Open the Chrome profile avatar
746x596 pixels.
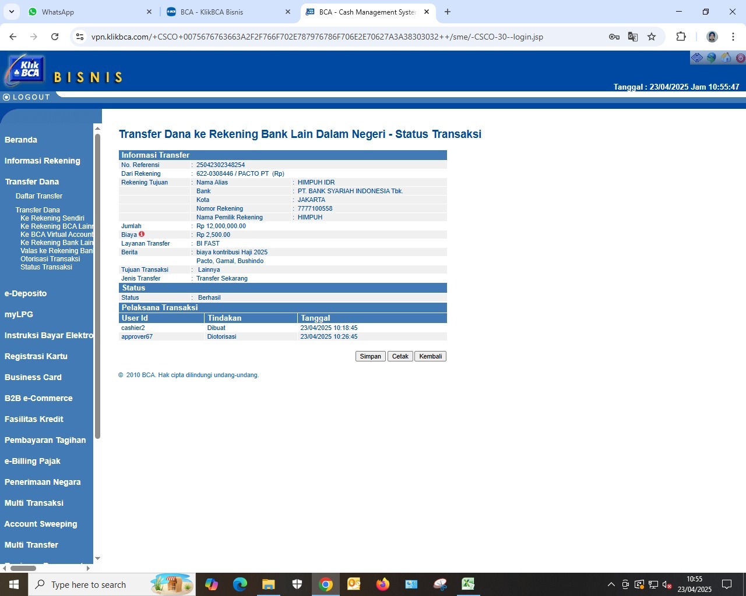[x=712, y=37]
